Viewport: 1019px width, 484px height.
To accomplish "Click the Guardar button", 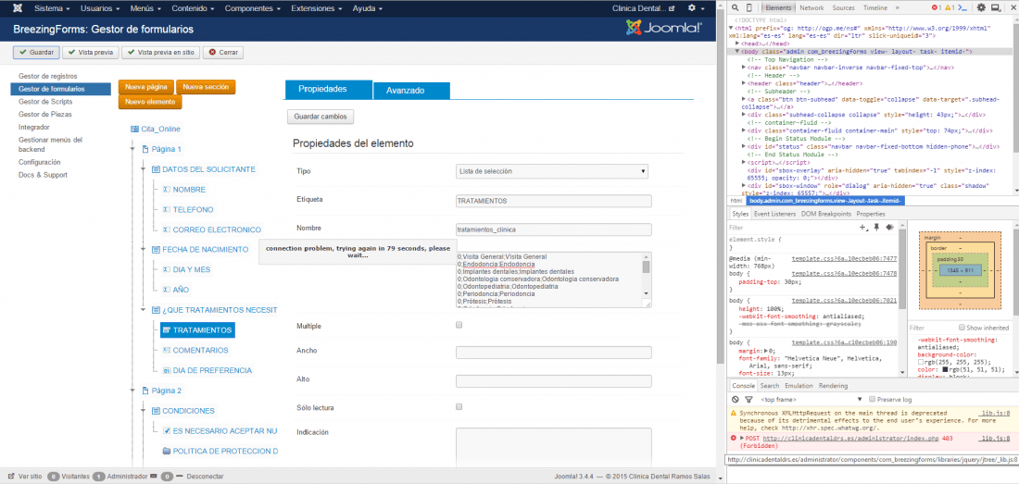I will point(36,53).
